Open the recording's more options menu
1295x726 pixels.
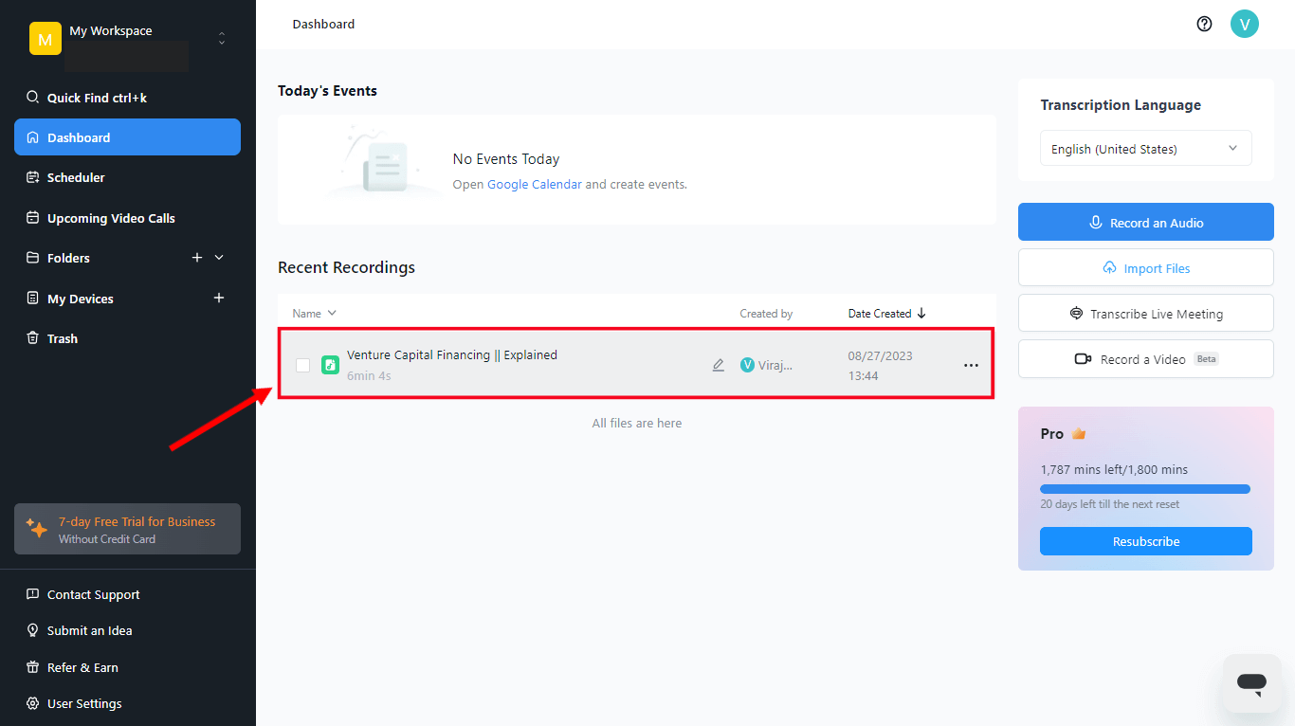click(971, 365)
